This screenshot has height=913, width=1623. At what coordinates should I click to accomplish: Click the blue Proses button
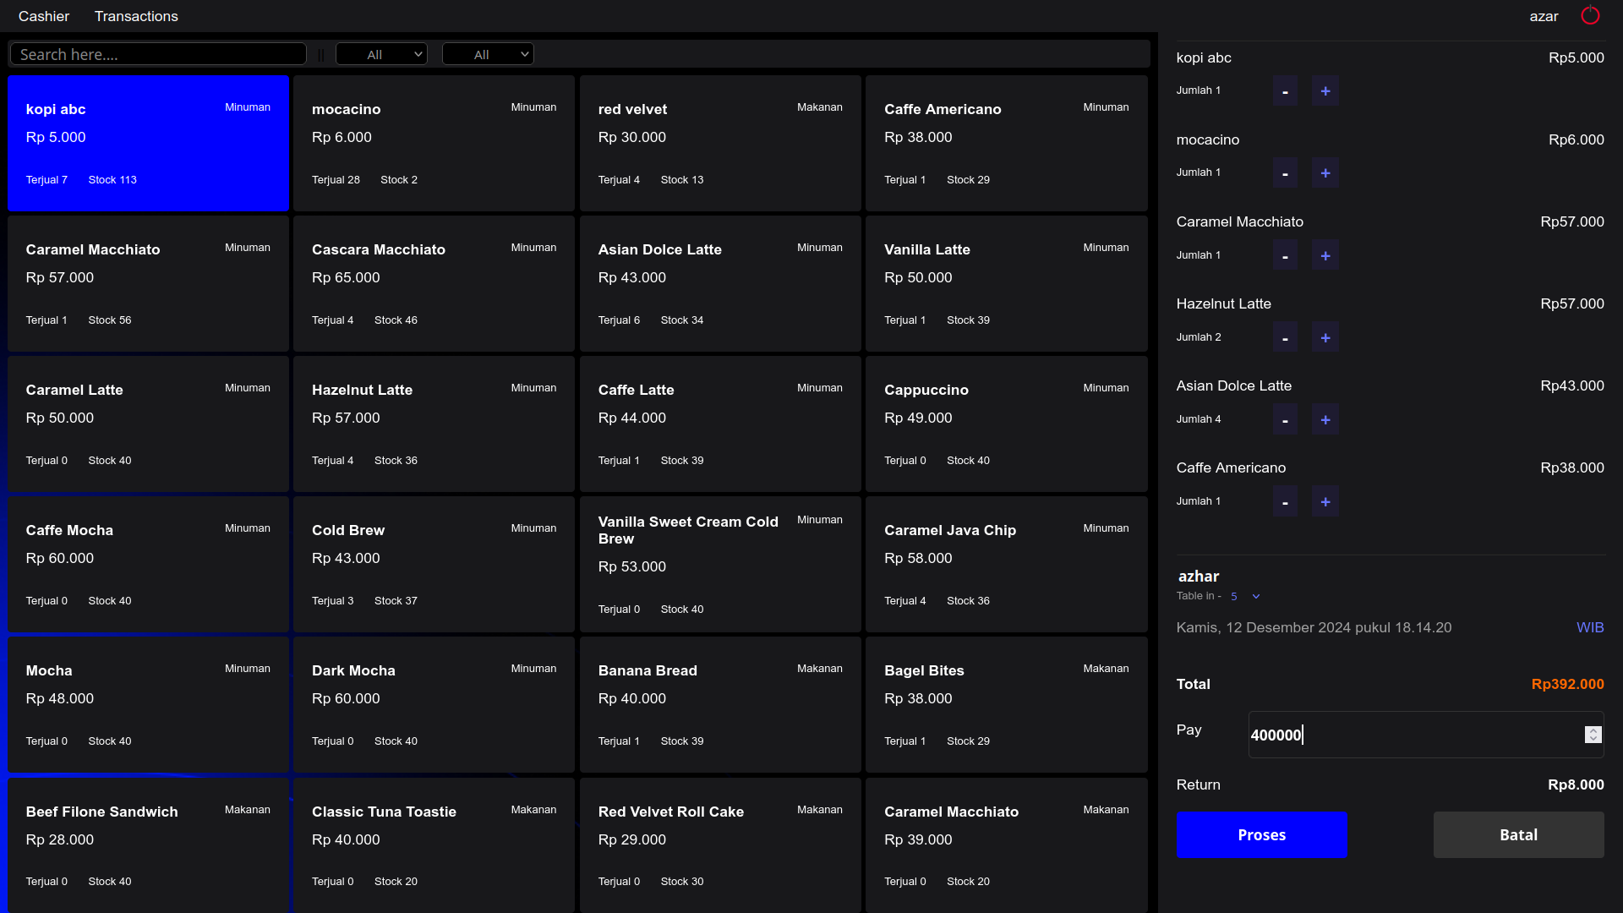pos(1261,834)
